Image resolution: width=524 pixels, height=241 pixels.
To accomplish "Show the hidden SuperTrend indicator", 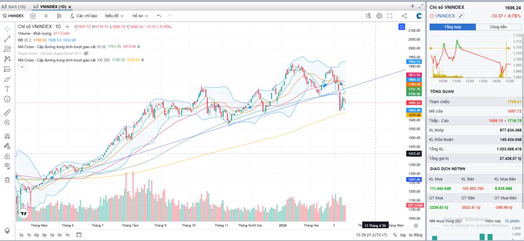I will point(86,53).
